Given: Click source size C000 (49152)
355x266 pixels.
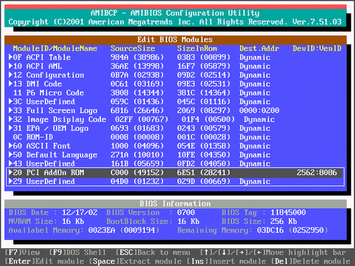Looking at the screenshot, I should [137, 173].
